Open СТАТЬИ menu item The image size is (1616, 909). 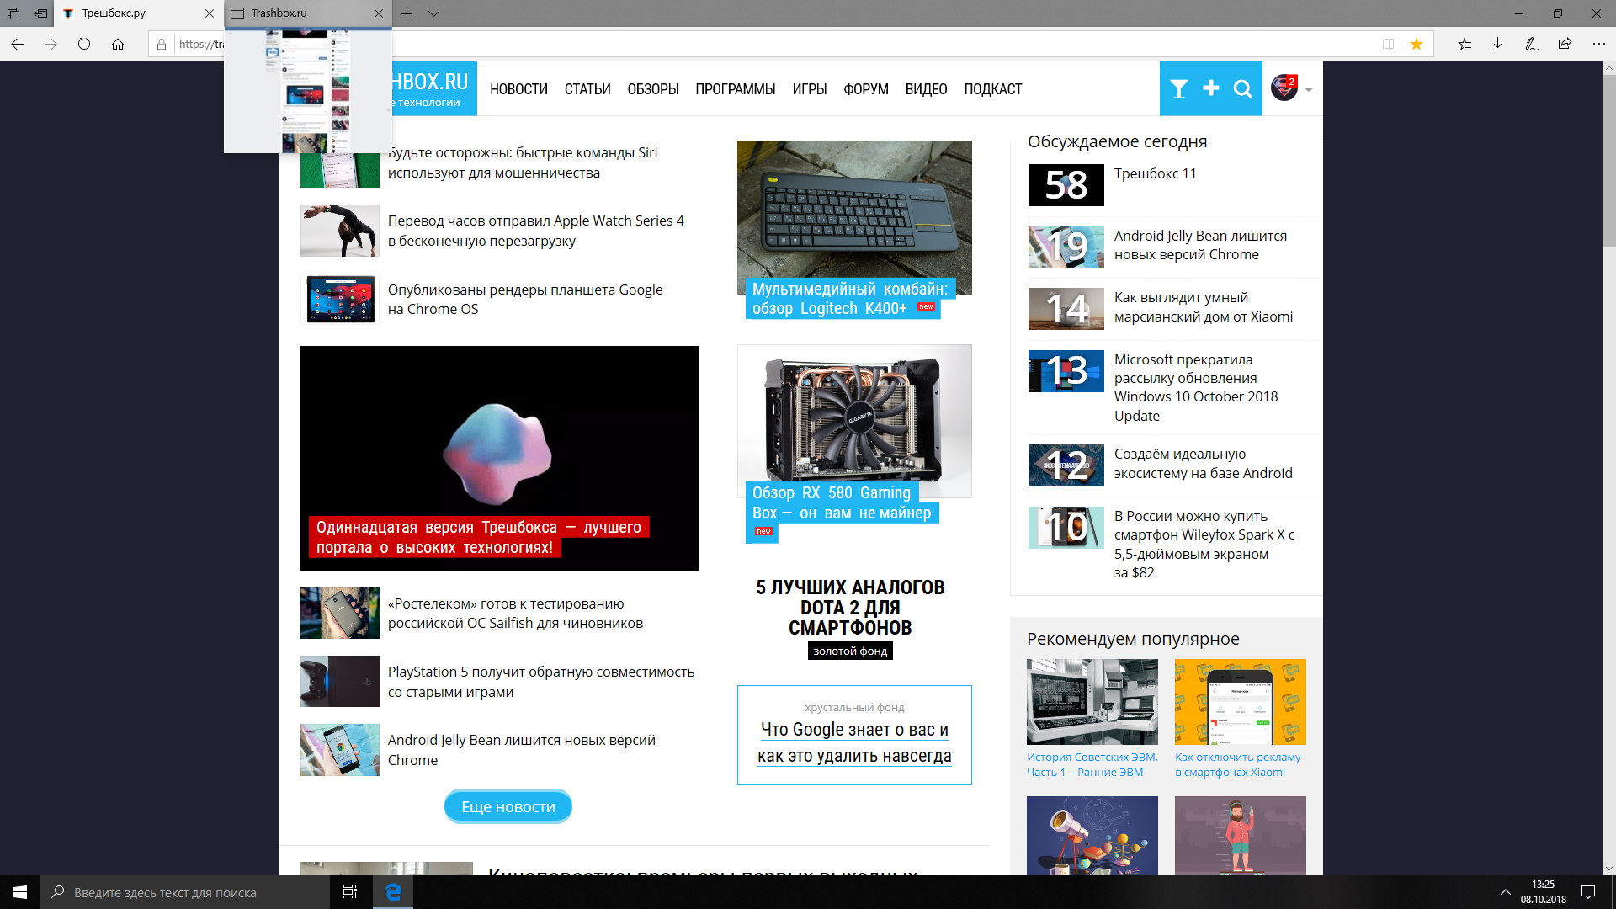[587, 89]
